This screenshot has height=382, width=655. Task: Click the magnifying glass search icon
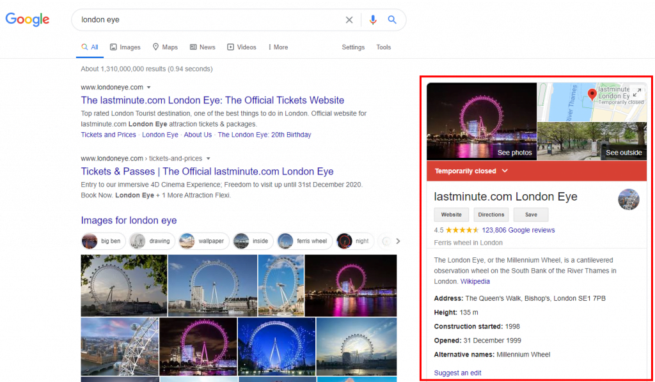(x=392, y=20)
